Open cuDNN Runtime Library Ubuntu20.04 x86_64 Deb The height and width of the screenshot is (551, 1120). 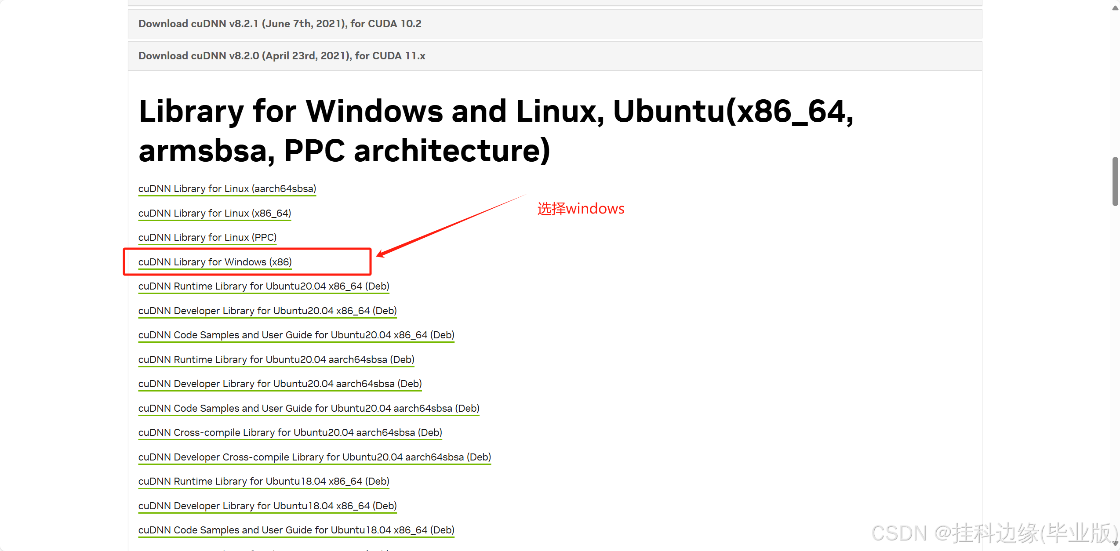(264, 286)
